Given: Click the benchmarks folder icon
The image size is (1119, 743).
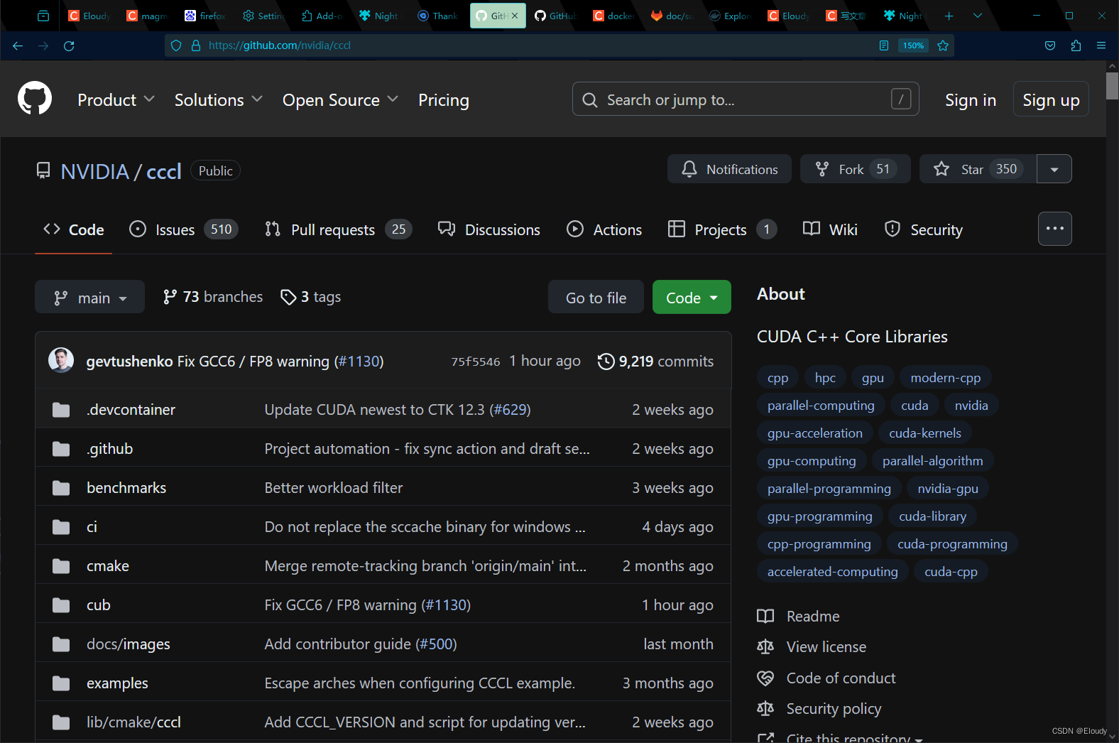Looking at the screenshot, I should 61,488.
